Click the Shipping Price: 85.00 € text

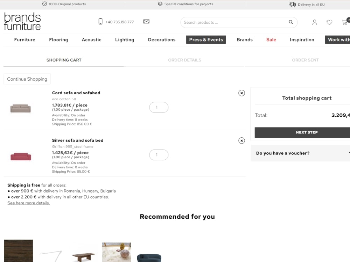(71, 172)
